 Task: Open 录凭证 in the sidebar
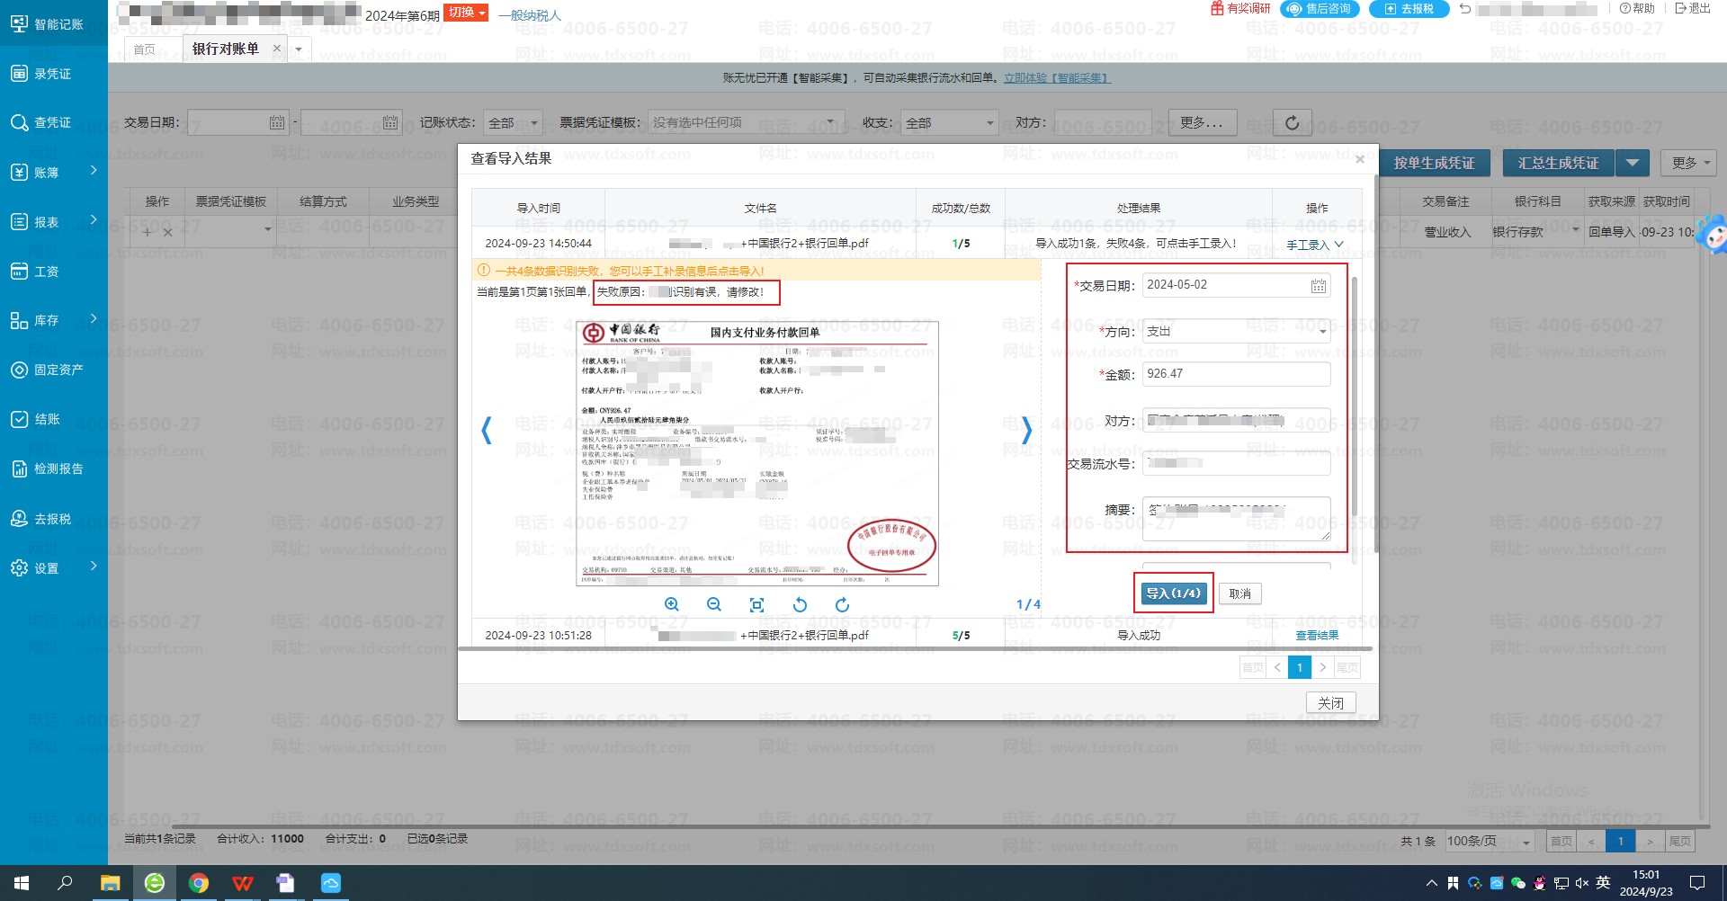[x=52, y=74]
